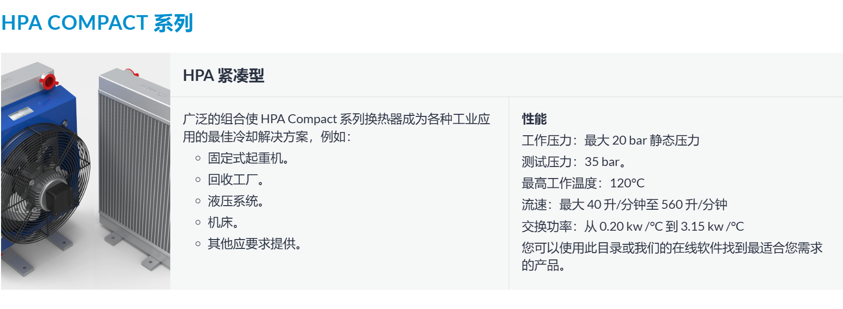843x309 pixels.
Task: Click the online software catalog sentence
Action: pos(672,256)
